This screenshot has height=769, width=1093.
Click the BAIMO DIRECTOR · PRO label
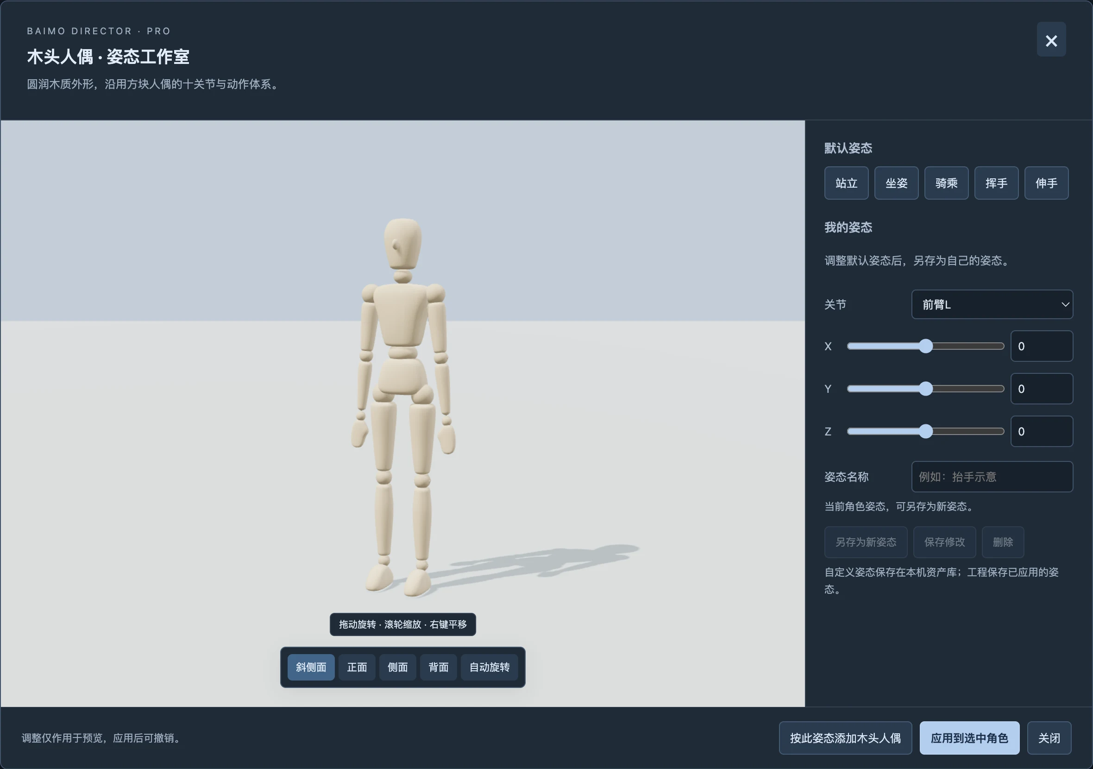(99, 31)
